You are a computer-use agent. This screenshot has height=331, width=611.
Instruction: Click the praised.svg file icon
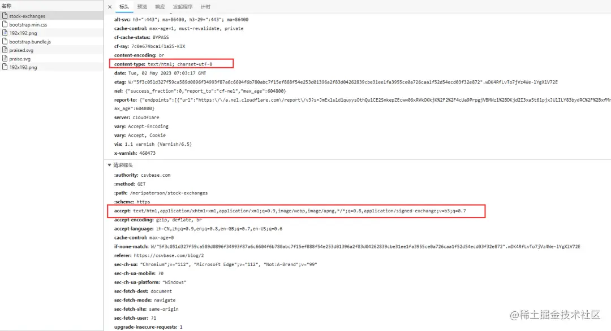[5, 50]
